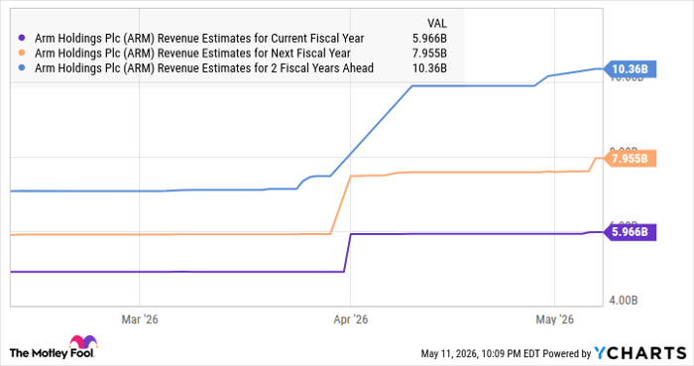Click the 4.00B y-axis label
Image resolution: width=694 pixels, height=366 pixels.
pyautogui.click(x=624, y=301)
